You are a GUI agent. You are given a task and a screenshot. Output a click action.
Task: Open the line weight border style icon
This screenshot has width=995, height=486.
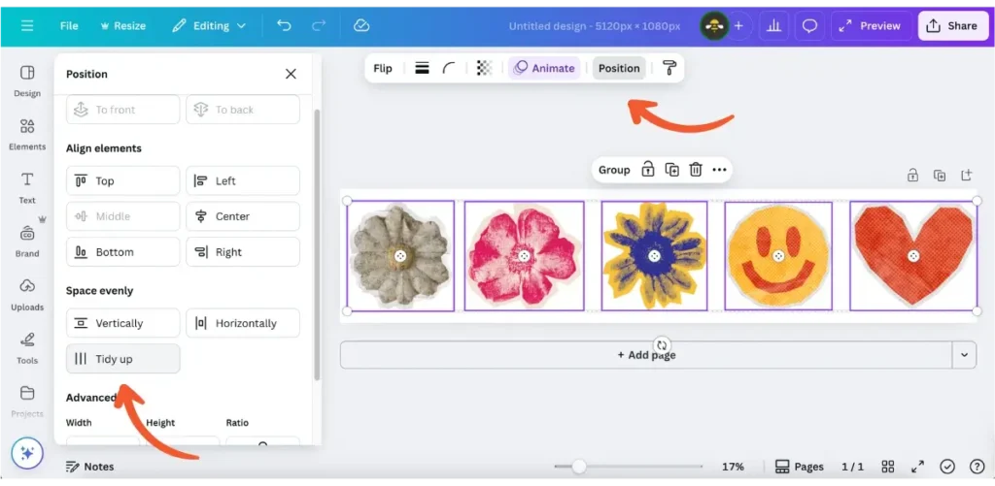point(422,68)
